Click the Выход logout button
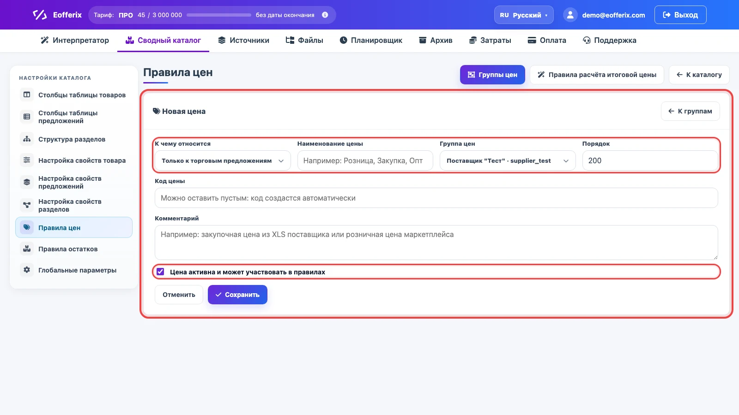 click(680, 15)
